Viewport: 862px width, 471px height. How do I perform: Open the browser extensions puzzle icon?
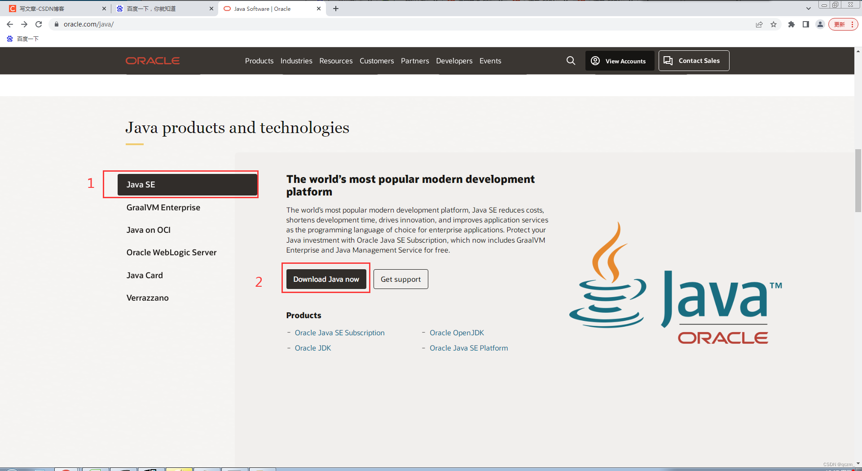tap(792, 24)
